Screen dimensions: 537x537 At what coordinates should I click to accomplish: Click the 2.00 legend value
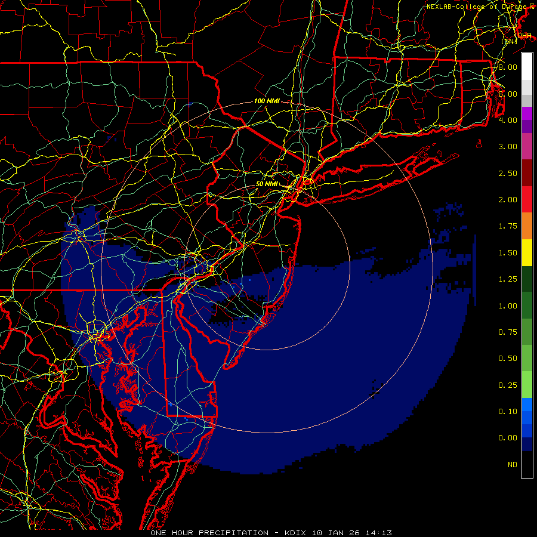tap(508, 200)
